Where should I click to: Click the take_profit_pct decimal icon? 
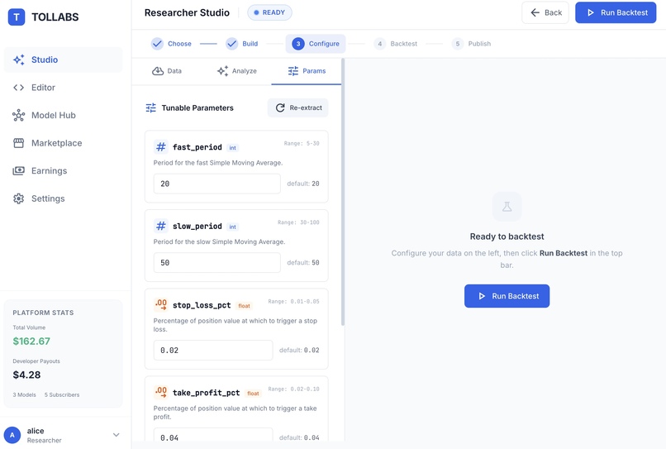pyautogui.click(x=161, y=393)
